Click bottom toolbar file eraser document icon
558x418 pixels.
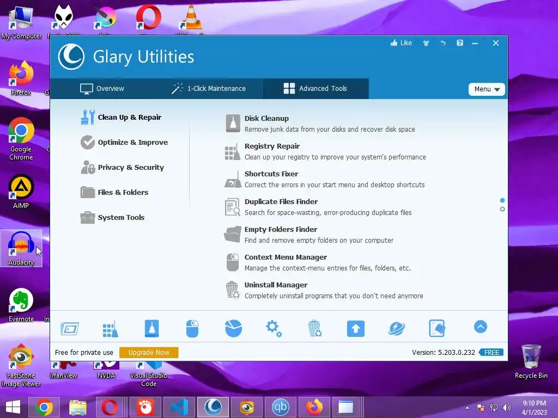(x=437, y=328)
